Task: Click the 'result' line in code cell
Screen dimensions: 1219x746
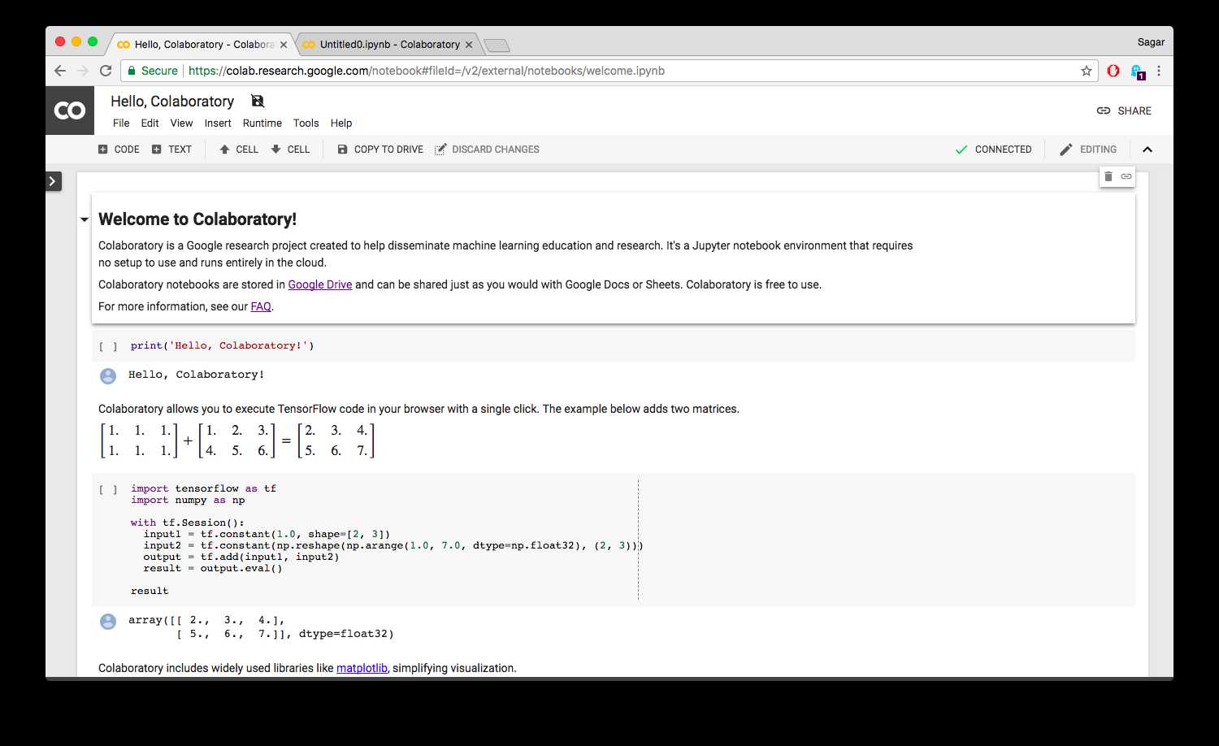Action: (150, 591)
